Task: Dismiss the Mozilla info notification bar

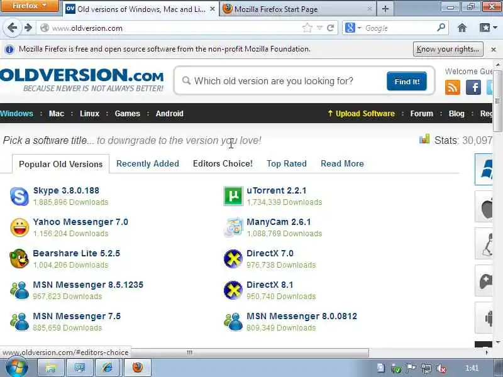Action: click(494, 50)
